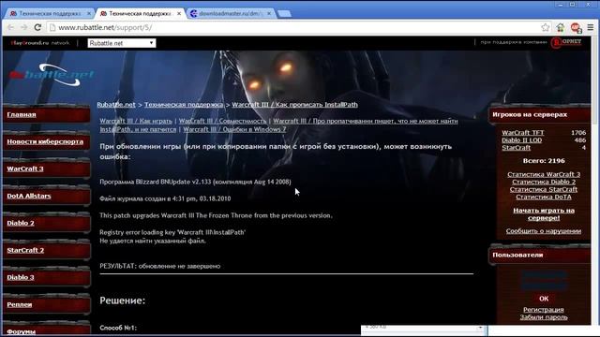The height and width of the screenshot is (337, 600).
Task: Open Статистика StarCraft link
Action: point(544,189)
